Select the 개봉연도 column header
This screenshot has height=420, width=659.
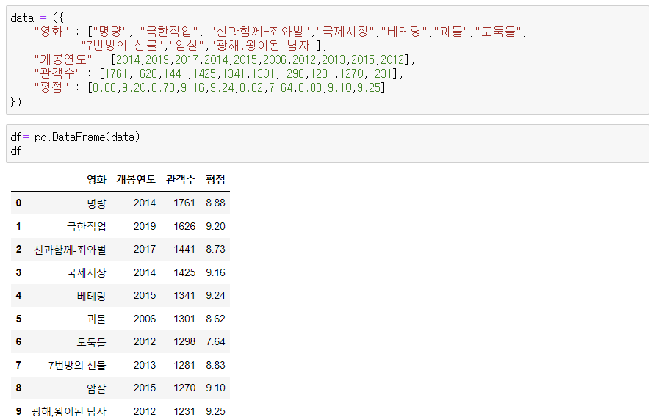[136, 180]
